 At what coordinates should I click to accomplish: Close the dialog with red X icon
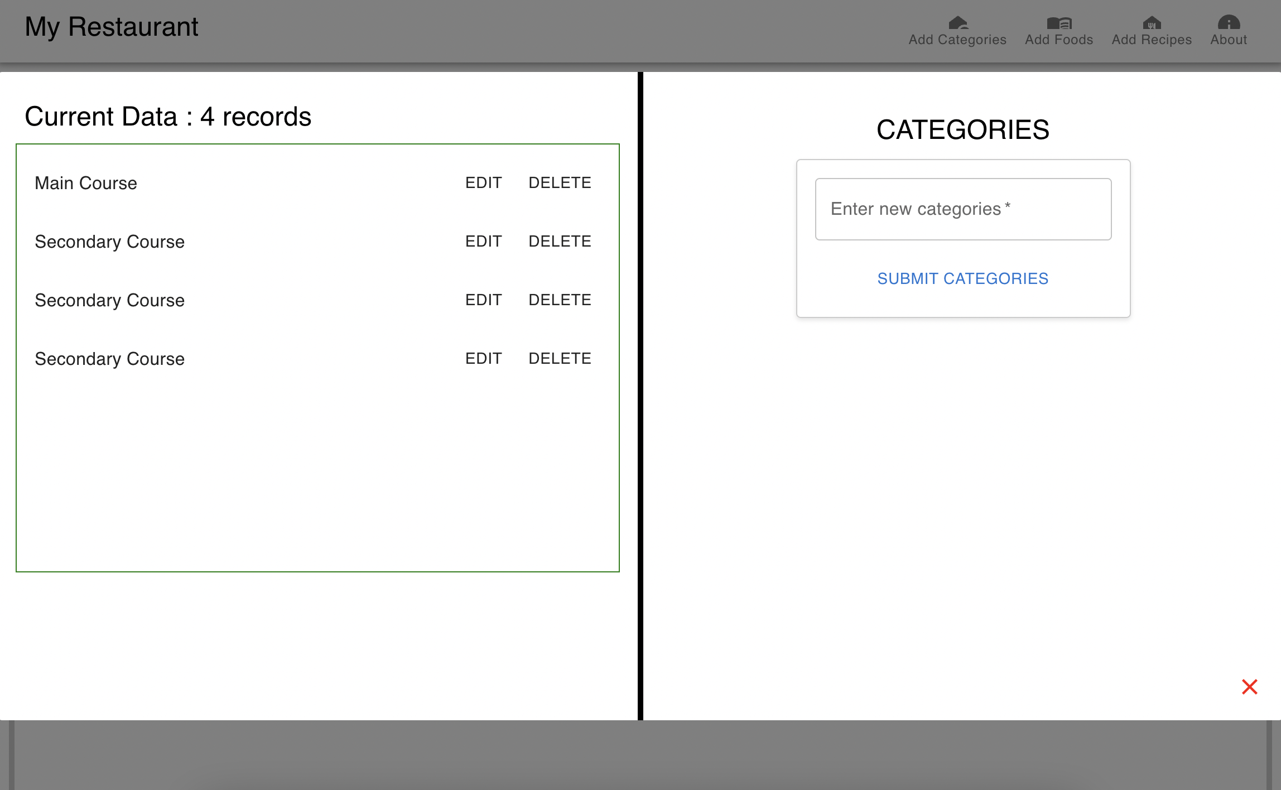1249,686
